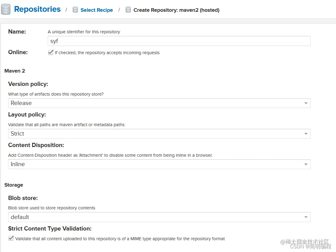Image resolution: width=336 pixels, height=252 pixels.
Task: Click the Strict layout policy field
Action: [159, 134]
